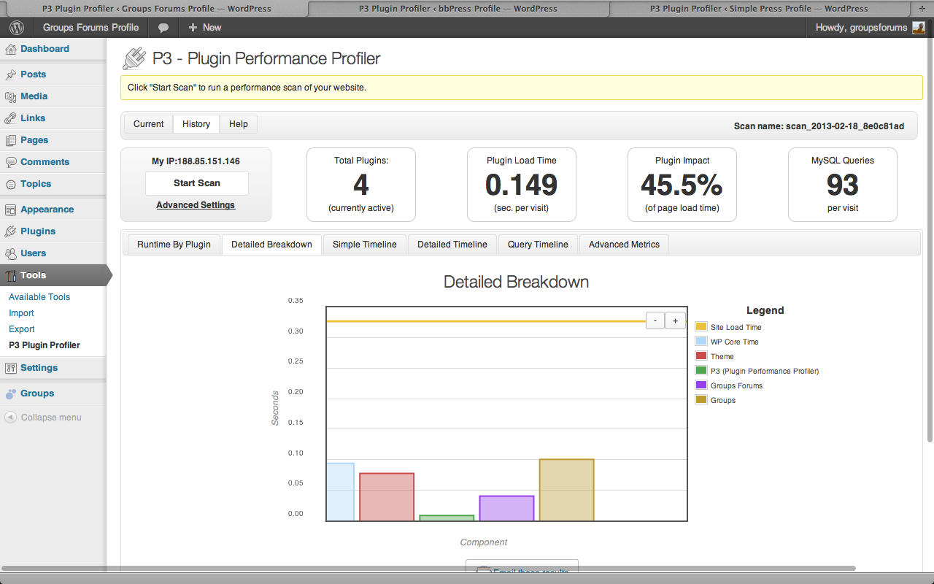This screenshot has height=584, width=934.
Task: Click the Tools icon in sidebar
Action: pyautogui.click(x=11, y=275)
